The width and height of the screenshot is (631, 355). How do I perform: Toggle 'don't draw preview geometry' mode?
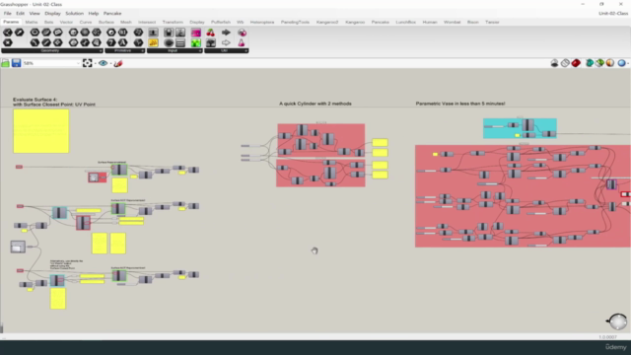click(554, 63)
